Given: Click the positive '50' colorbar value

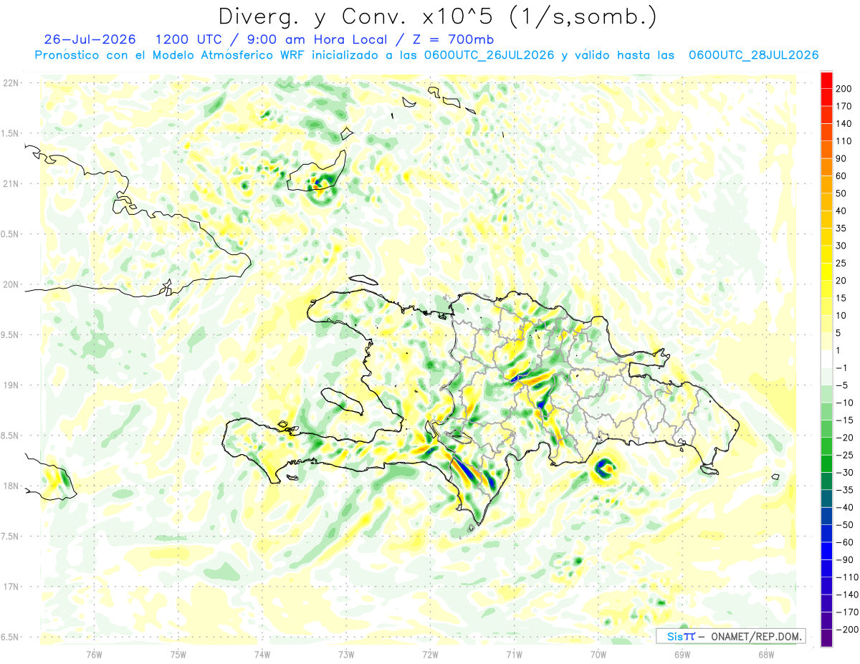Looking at the screenshot, I should (x=841, y=193).
